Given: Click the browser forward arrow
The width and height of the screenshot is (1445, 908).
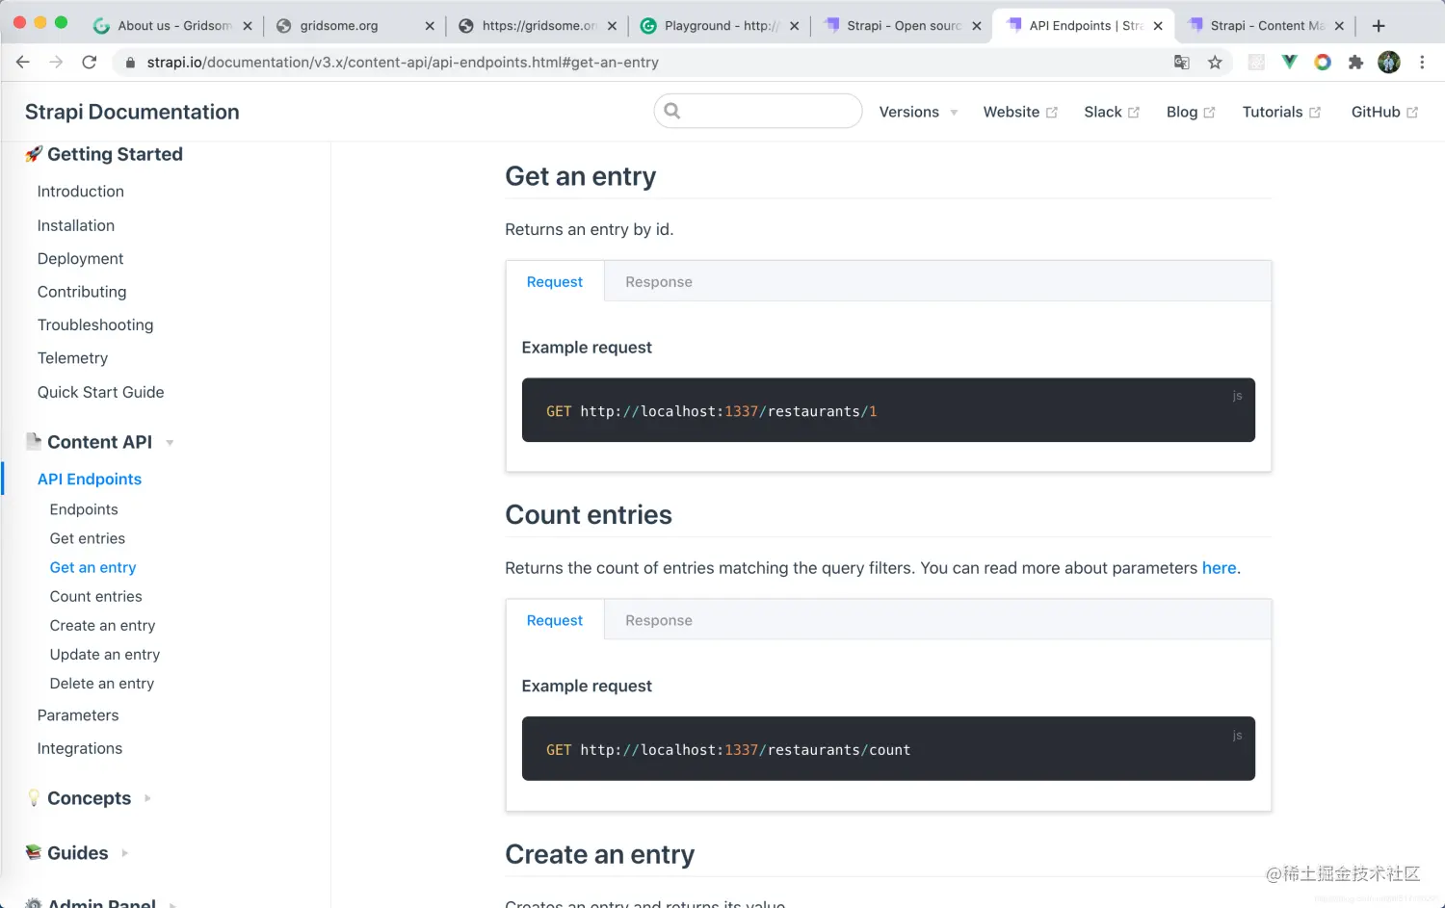Looking at the screenshot, I should 56,62.
